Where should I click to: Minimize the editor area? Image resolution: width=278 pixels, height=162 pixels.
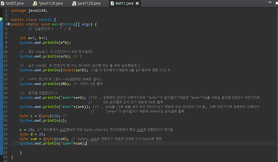[x=270, y=2]
